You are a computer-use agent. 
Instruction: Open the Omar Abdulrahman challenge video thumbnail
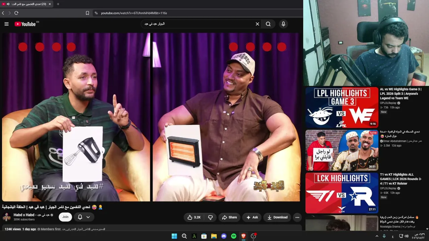pos(342,150)
